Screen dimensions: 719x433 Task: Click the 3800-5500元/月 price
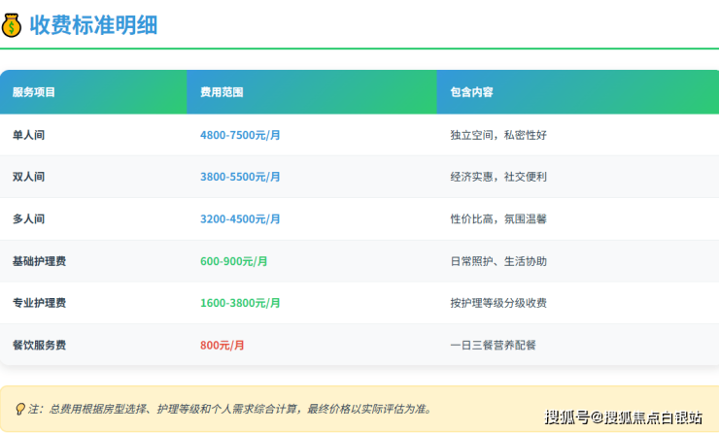pos(240,177)
